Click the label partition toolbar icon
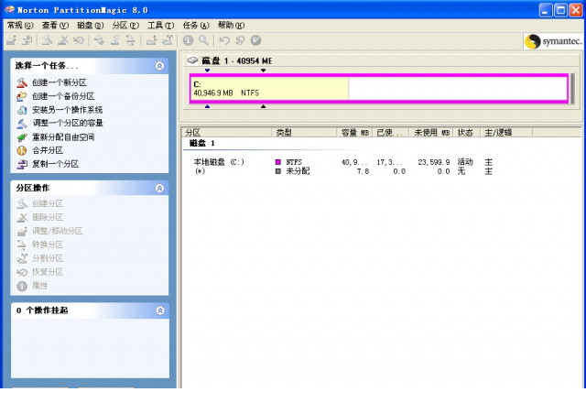586x403 pixels. tap(99, 40)
